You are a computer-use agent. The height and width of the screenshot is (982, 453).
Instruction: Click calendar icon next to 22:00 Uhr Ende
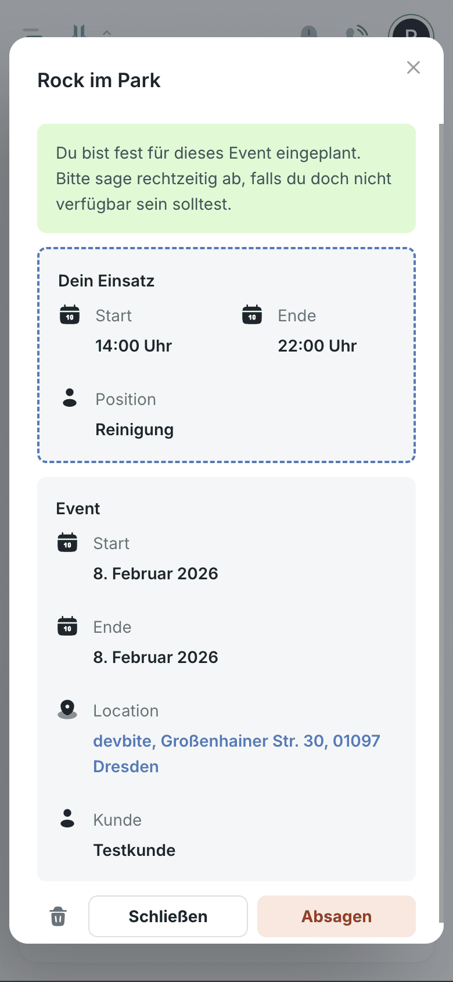(x=252, y=315)
